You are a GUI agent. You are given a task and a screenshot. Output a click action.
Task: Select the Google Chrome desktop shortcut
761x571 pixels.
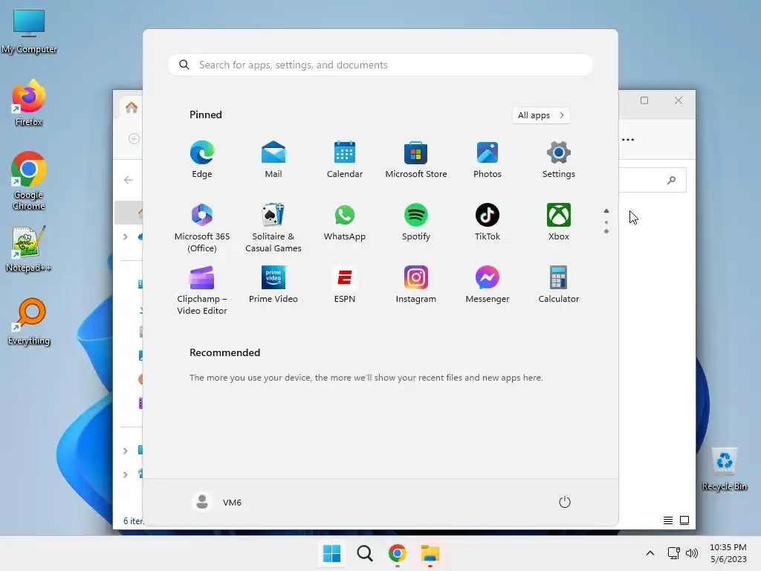[x=29, y=181]
